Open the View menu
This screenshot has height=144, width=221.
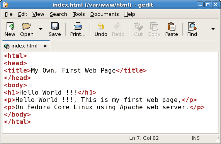[38, 14]
